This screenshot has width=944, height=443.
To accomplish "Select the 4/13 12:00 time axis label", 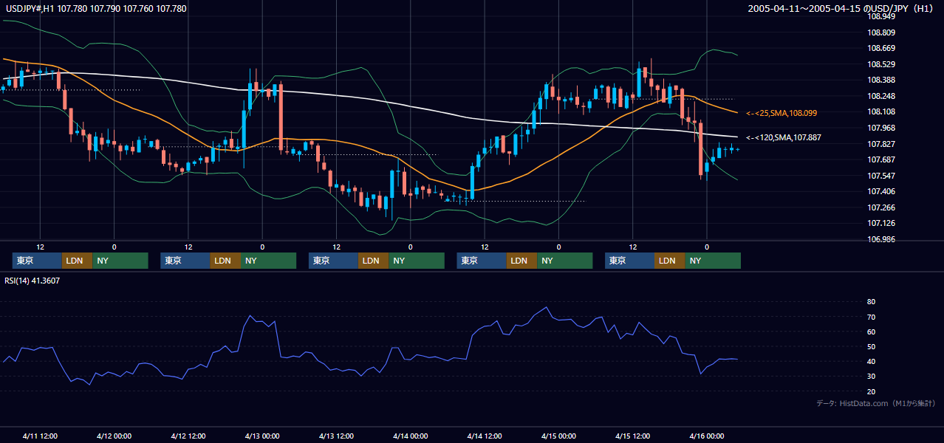I will click(336, 436).
